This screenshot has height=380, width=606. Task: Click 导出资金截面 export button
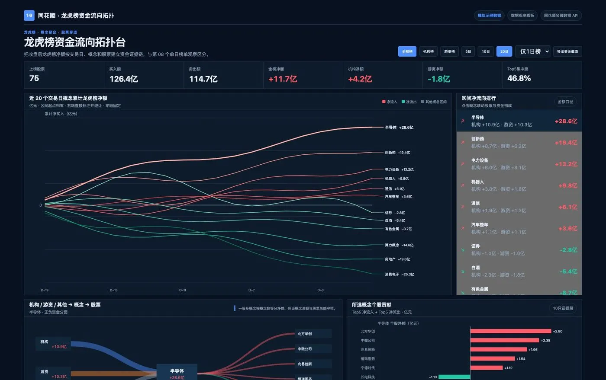coord(567,51)
